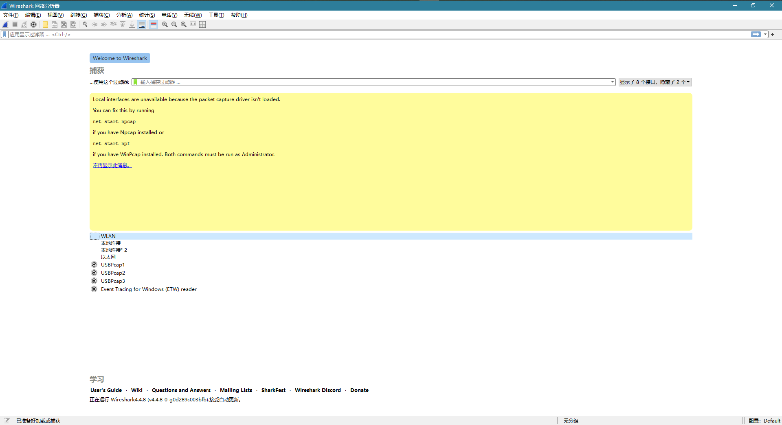Restart the current capture
The image size is (782, 425).
point(24,24)
